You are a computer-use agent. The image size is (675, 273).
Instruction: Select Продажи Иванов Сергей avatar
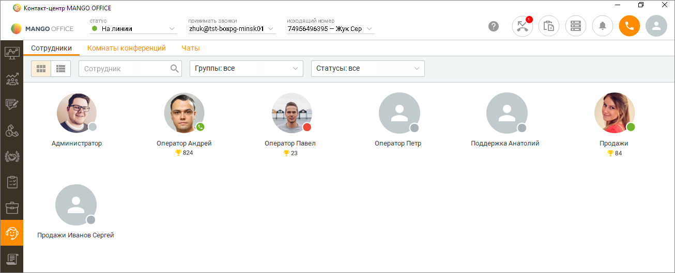click(76, 205)
